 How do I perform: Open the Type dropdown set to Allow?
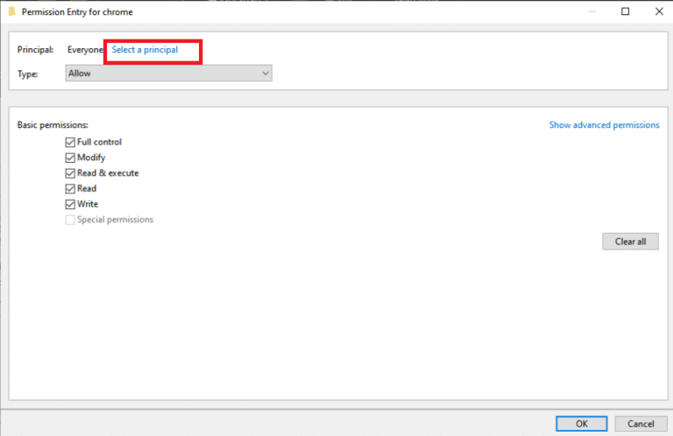[x=168, y=74]
